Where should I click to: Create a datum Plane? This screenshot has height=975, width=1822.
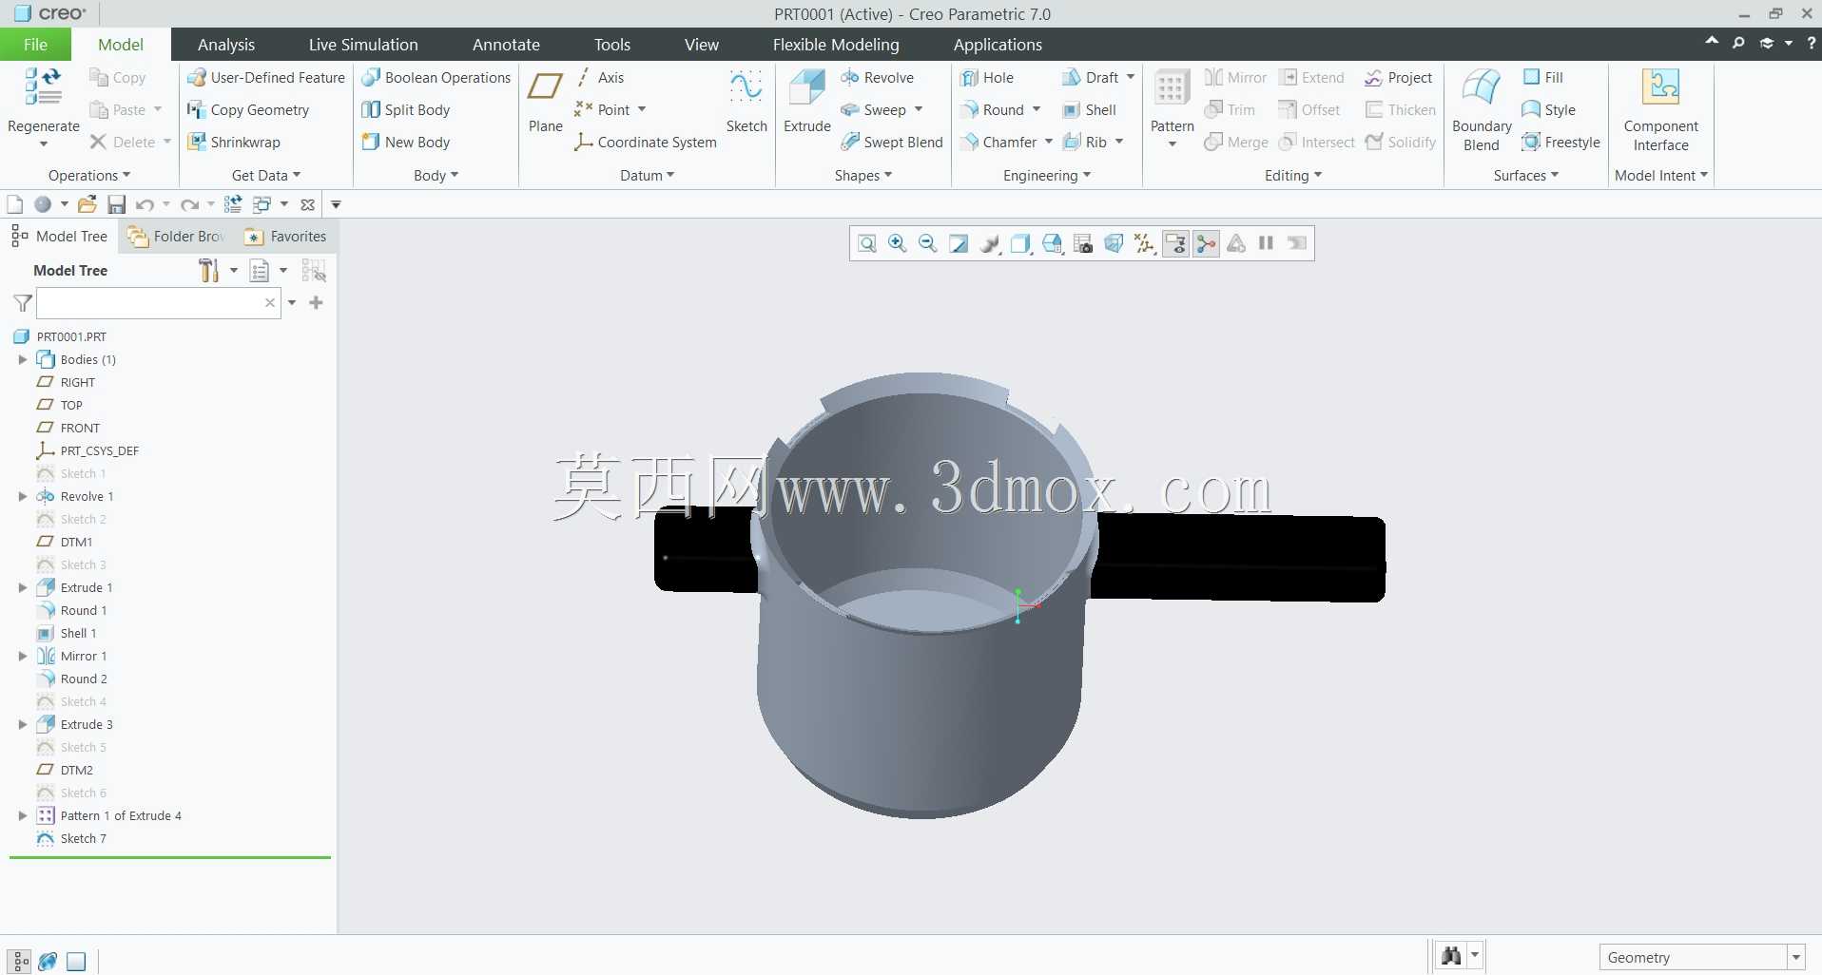tap(545, 102)
